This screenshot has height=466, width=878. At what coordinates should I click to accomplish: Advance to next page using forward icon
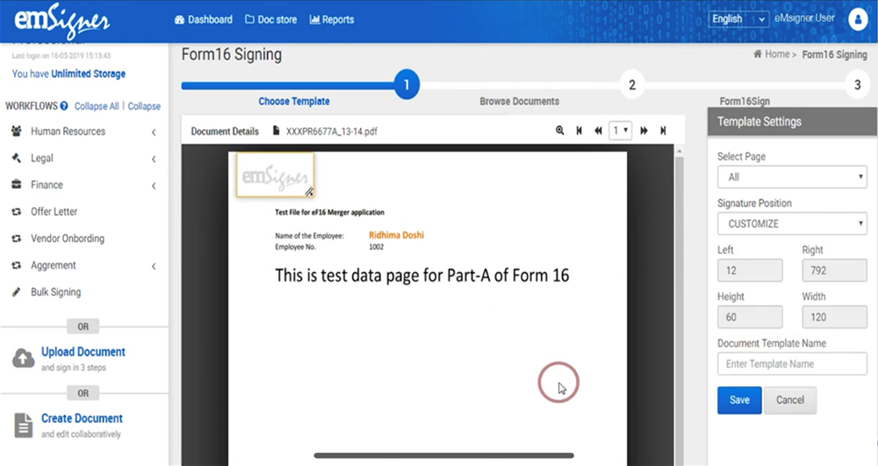(x=644, y=131)
